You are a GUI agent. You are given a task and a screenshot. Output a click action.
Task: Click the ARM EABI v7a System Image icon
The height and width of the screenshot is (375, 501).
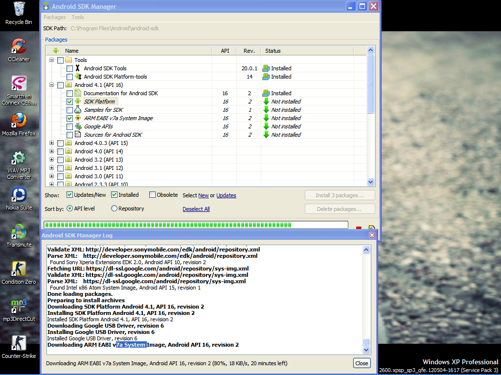click(78, 118)
